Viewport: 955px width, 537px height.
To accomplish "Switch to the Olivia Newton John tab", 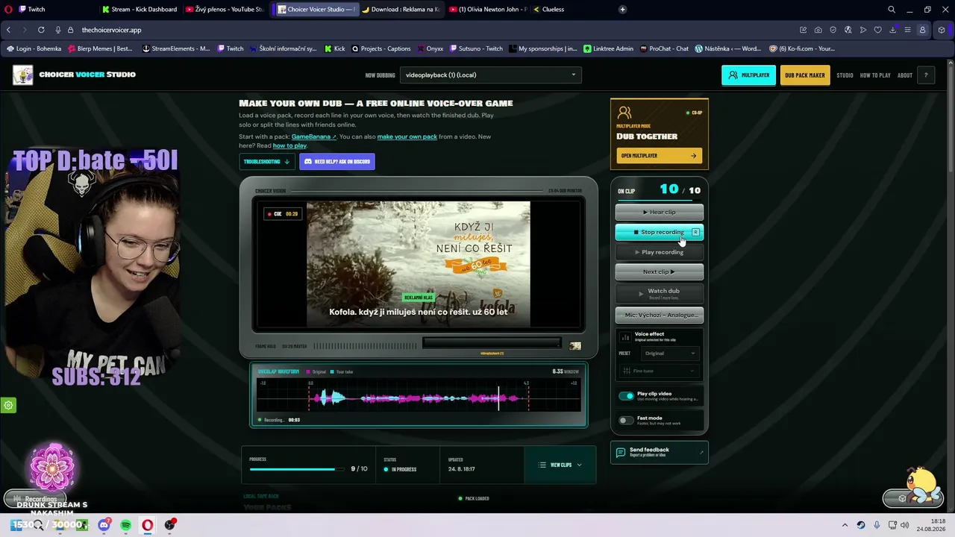I will coord(487,9).
